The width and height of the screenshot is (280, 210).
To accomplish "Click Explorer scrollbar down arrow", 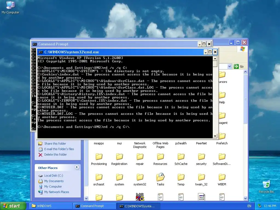I will (x=245, y=199).
